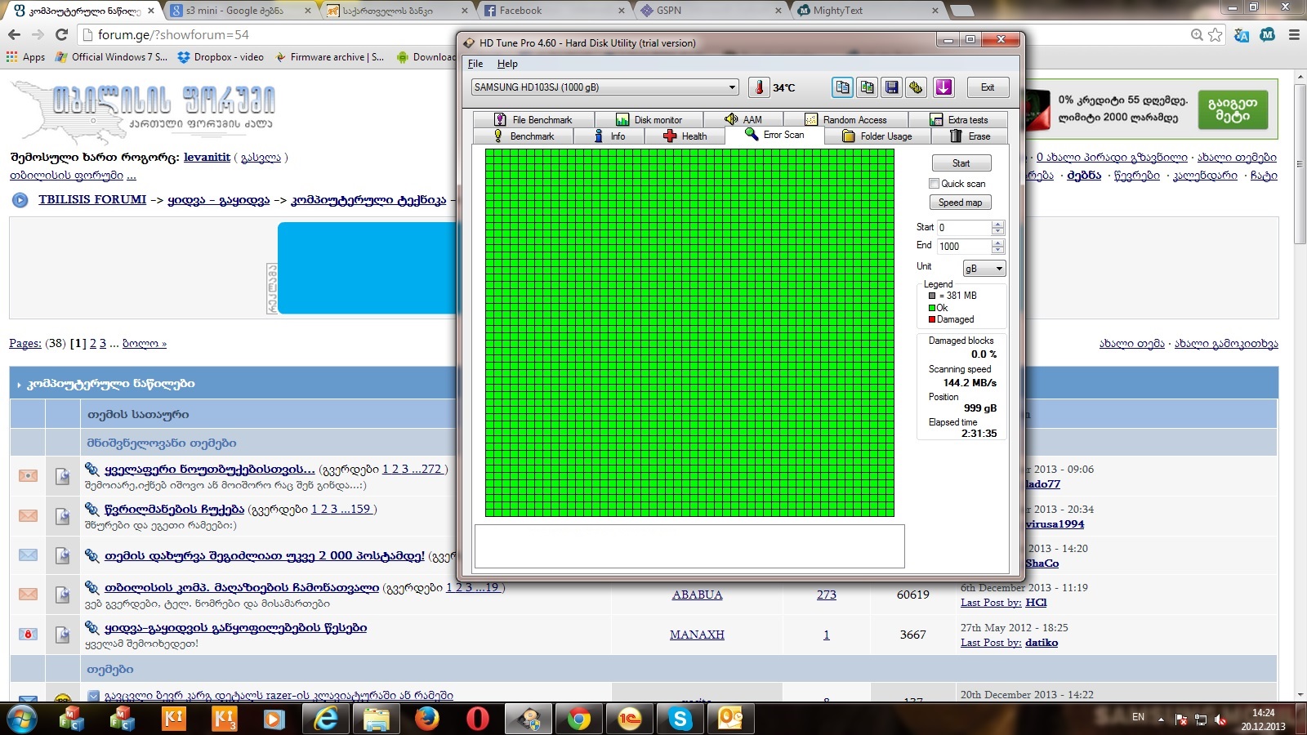Viewport: 1307px width, 735px height.
Task: Copy text results to clipboard in HD Tune
Action: coord(842,87)
